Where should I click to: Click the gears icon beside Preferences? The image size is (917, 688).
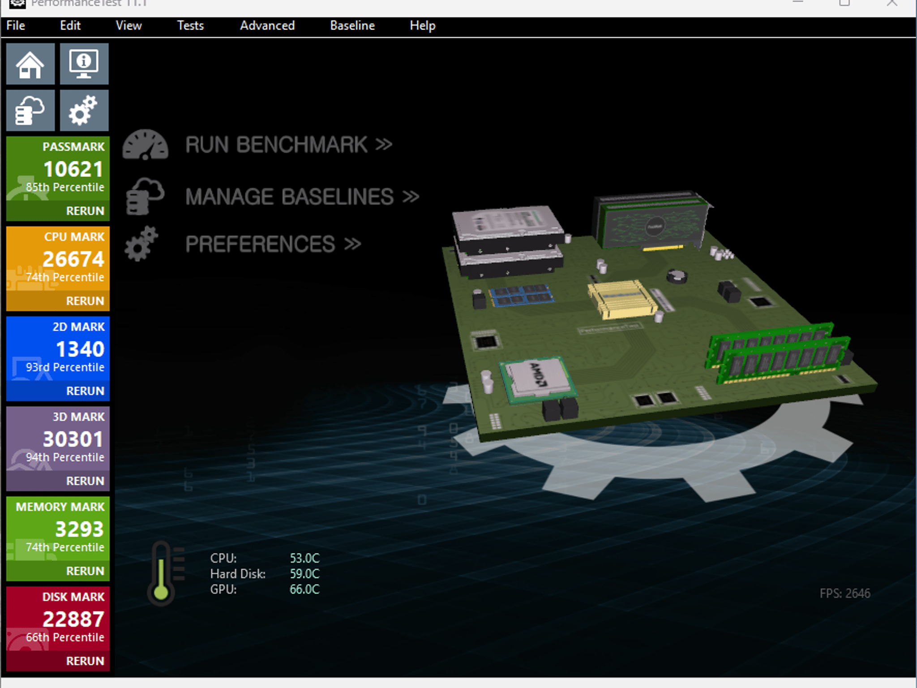tap(141, 244)
